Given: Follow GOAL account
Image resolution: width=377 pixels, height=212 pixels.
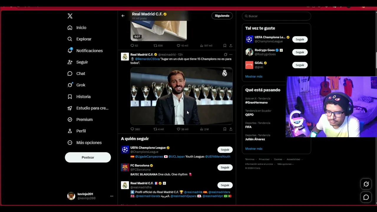Looking at the screenshot, I should pos(300,65).
